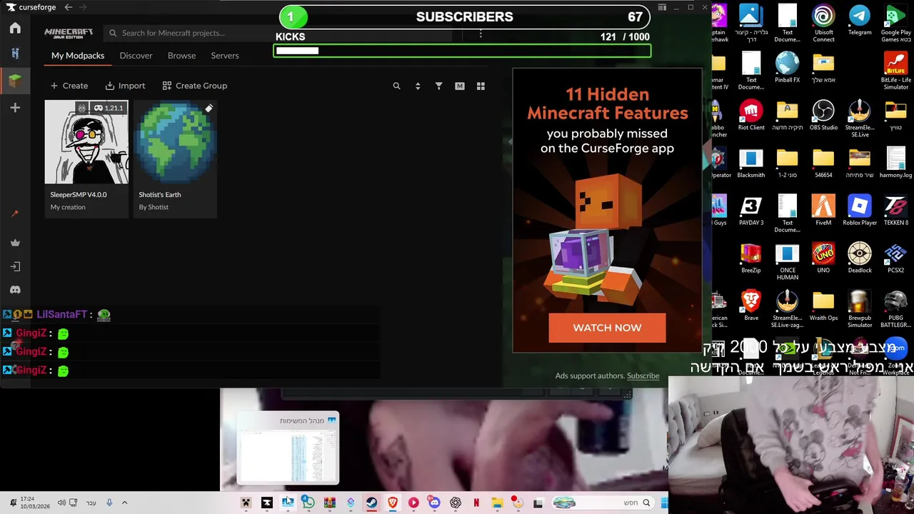914x514 pixels.
Task: Open the Browse tab
Action: (x=181, y=55)
